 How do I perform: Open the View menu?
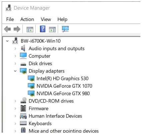pyautogui.click(x=46, y=19)
